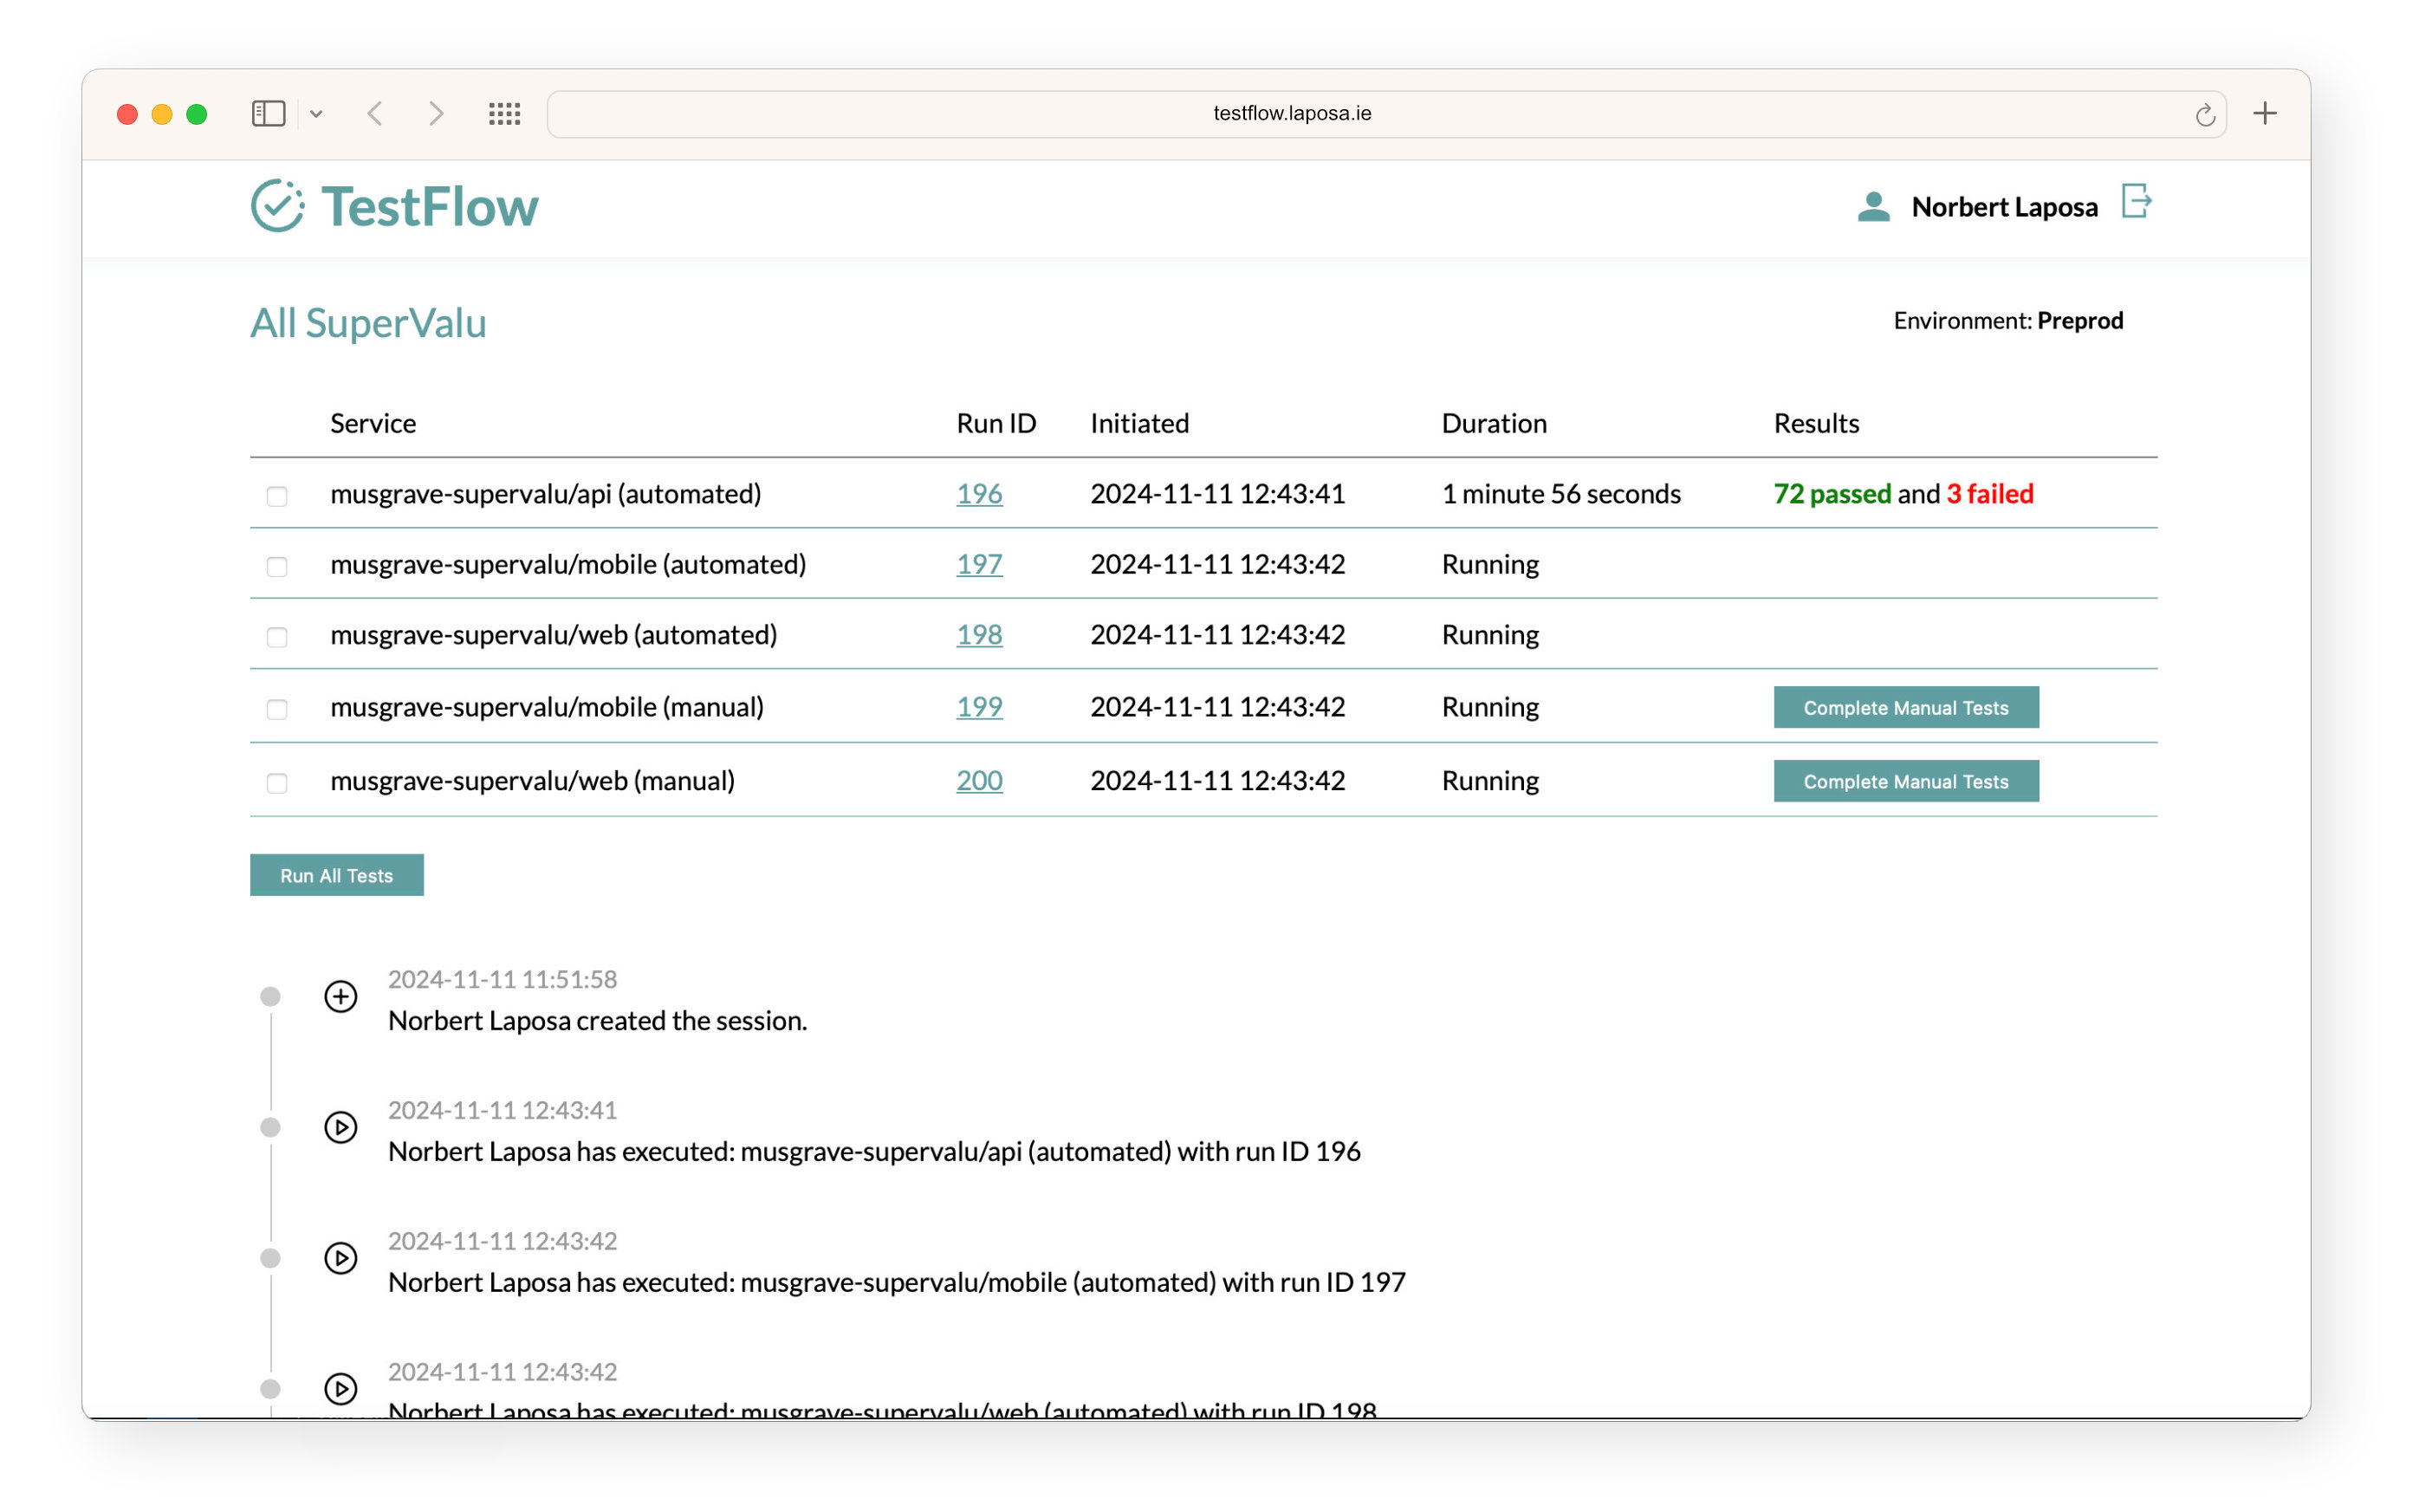This screenshot has width=2419, height=1512.
Task: Complete Manual Tests for web (manual)
Action: pyautogui.click(x=1905, y=781)
